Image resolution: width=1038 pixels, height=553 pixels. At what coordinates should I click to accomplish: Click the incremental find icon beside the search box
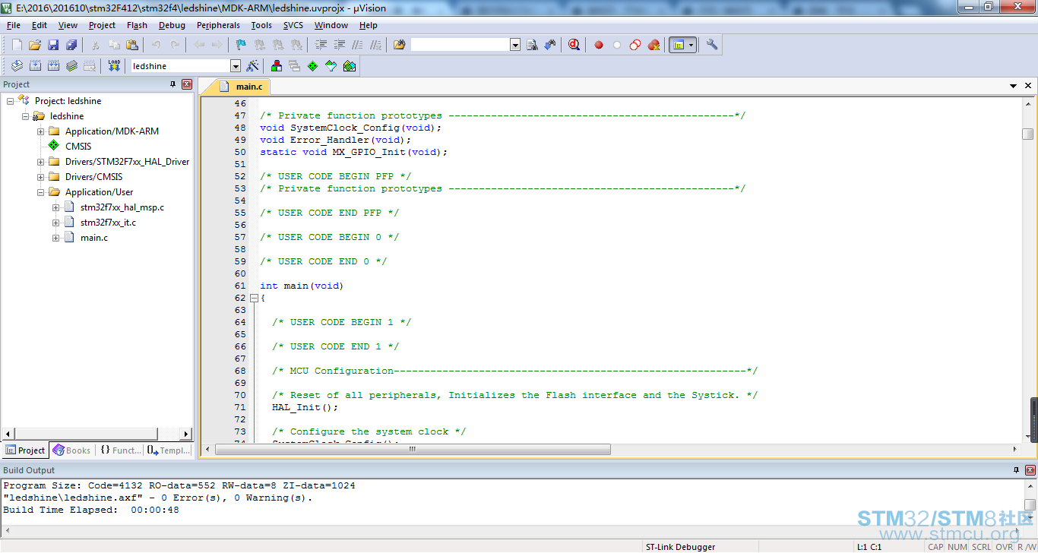pos(550,45)
